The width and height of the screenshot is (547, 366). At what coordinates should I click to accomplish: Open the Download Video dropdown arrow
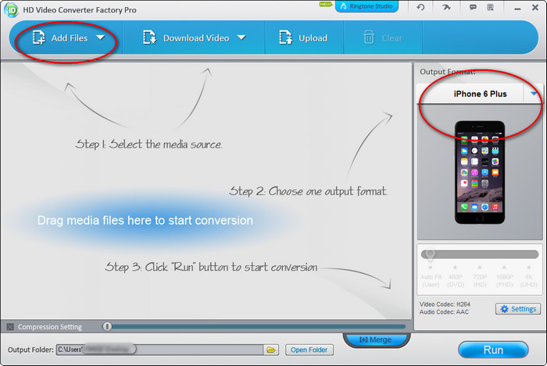241,37
